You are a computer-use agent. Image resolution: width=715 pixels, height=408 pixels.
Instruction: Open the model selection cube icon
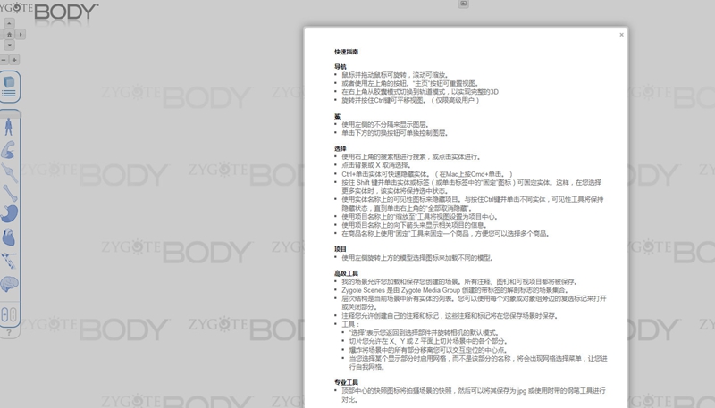pyautogui.click(x=9, y=82)
